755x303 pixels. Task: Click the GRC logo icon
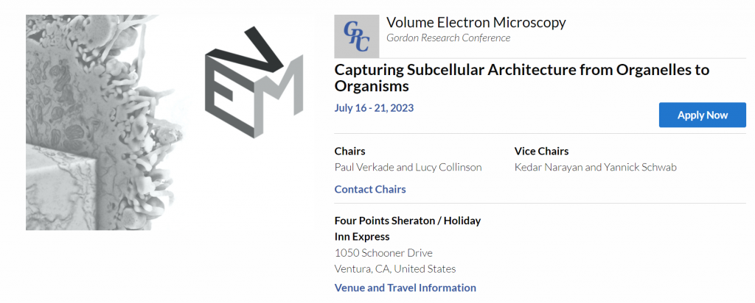(x=357, y=36)
